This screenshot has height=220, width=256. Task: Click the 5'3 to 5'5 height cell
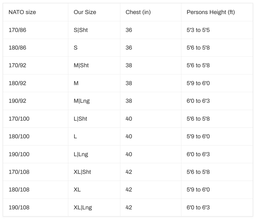pyautogui.click(x=198, y=30)
